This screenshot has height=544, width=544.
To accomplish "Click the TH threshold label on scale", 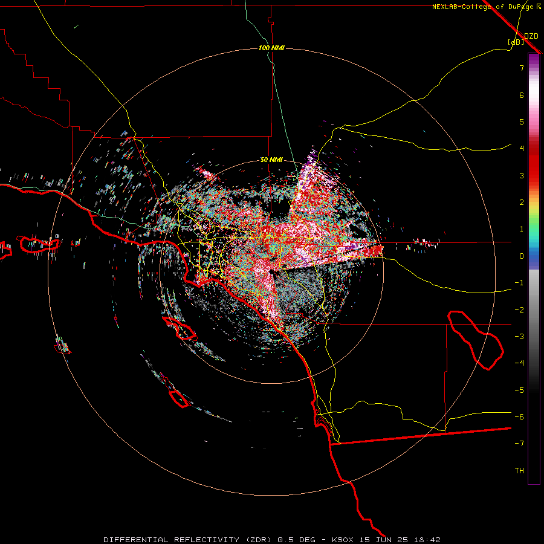I will (x=519, y=471).
